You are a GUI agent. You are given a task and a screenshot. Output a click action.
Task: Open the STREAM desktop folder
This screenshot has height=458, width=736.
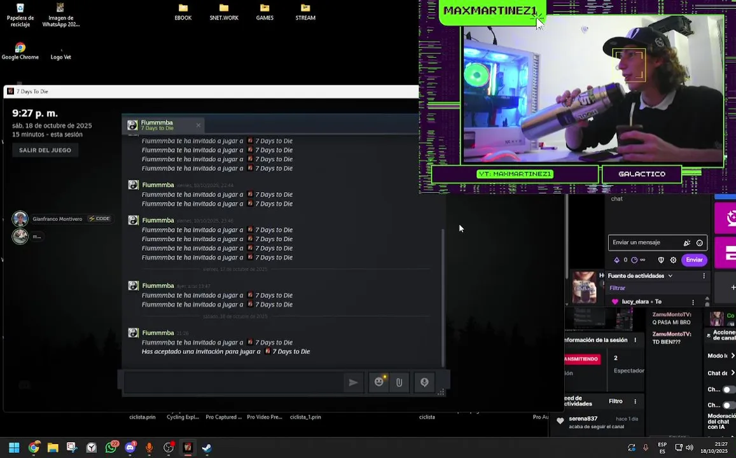(x=305, y=12)
